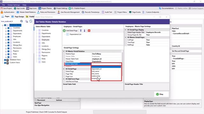
Task: Move detail page up arrow
Action: [81, 31]
